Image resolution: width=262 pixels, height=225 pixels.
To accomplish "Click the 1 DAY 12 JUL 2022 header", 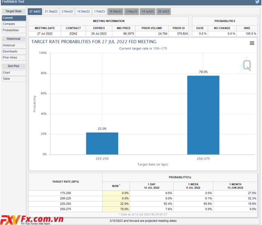I will point(152,186).
